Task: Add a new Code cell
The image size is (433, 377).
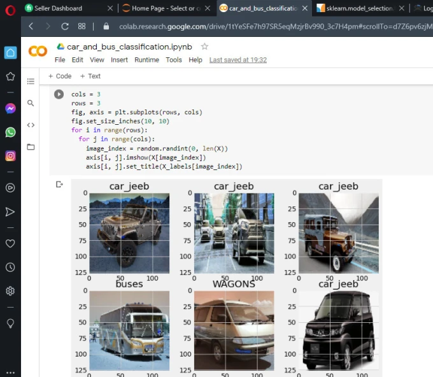Action: (x=60, y=76)
